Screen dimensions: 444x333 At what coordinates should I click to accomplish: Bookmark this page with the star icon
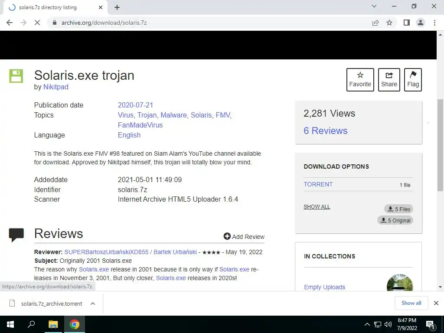point(389,23)
